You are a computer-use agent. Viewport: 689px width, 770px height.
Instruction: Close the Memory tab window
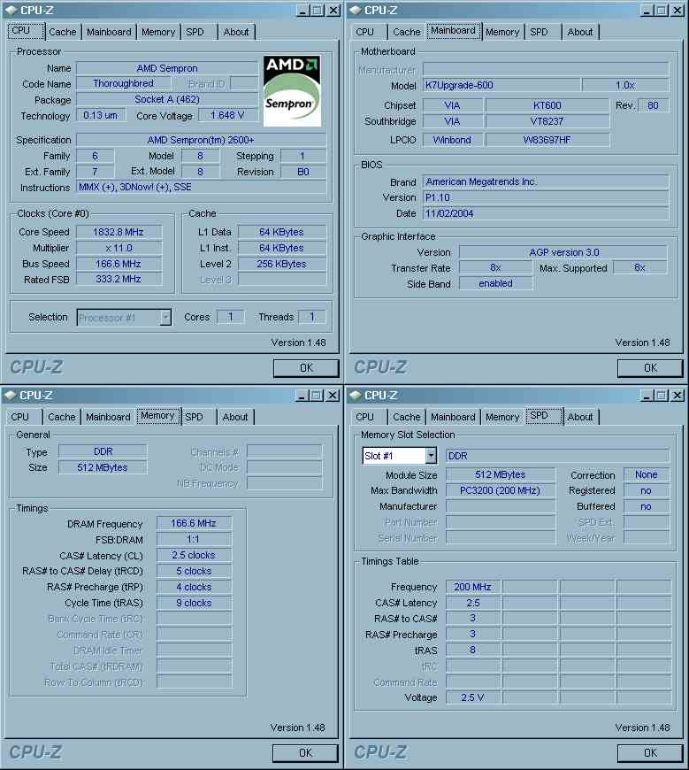pyautogui.click(x=333, y=396)
